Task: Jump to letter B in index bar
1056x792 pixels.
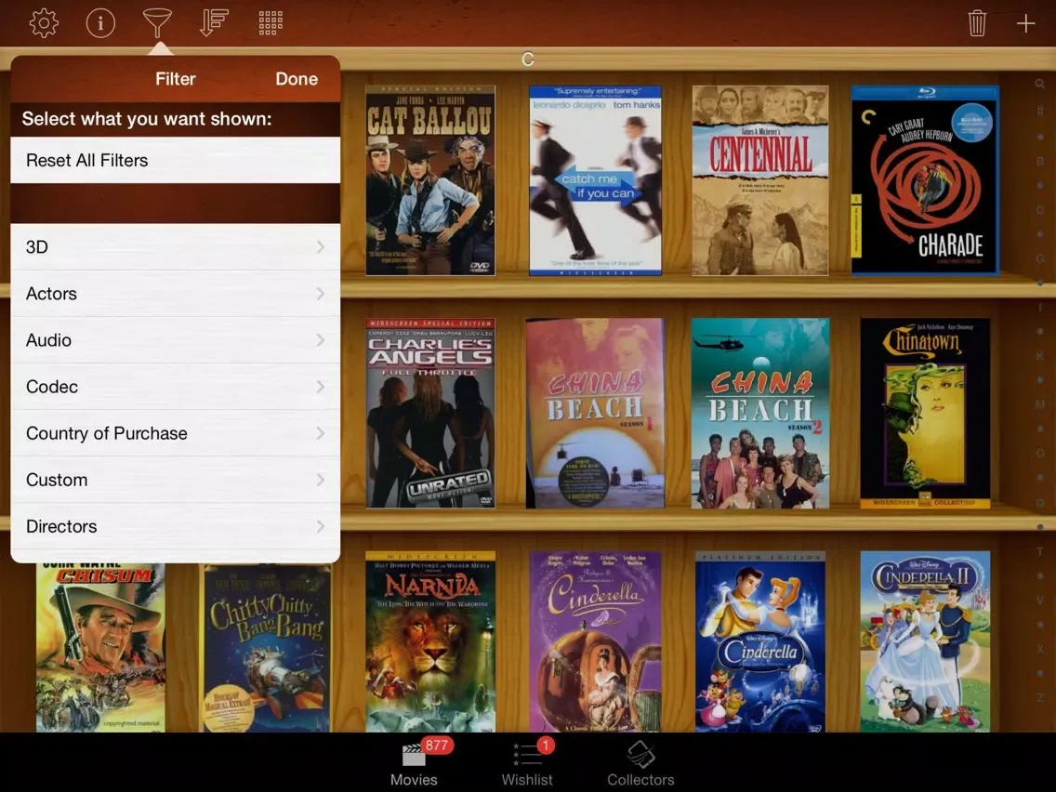Action: point(1040,162)
